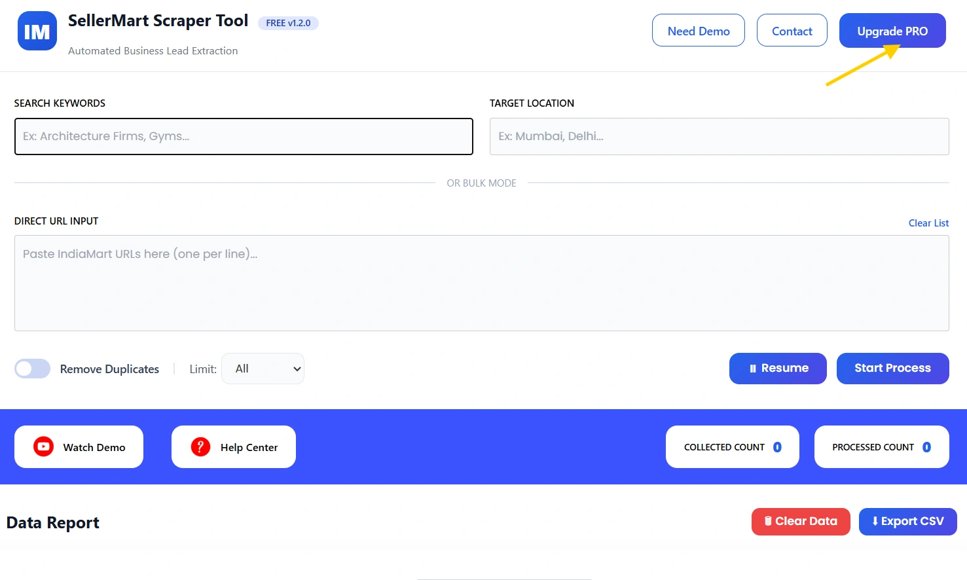Toggle the Remove Duplicates switch
This screenshot has height=580, width=967.
tap(33, 369)
